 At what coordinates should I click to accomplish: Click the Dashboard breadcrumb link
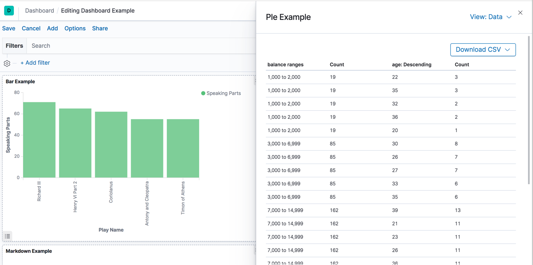[39, 11]
